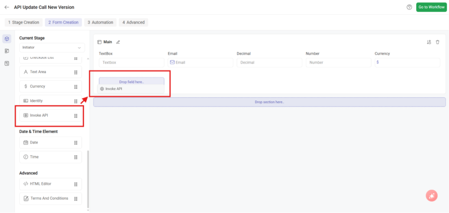Image resolution: width=449 pixels, height=213 pixels.
Task: Click the back arrow beside the page title
Action: coord(6,7)
